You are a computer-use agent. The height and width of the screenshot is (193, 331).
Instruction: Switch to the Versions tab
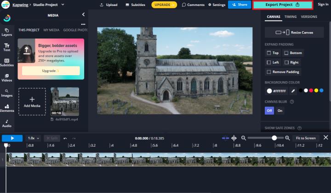(309, 17)
